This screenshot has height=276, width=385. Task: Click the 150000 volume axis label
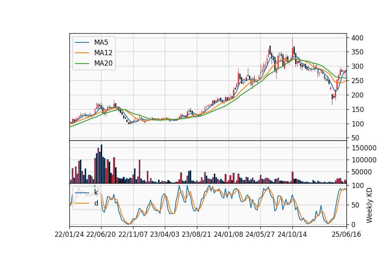[x=364, y=148]
